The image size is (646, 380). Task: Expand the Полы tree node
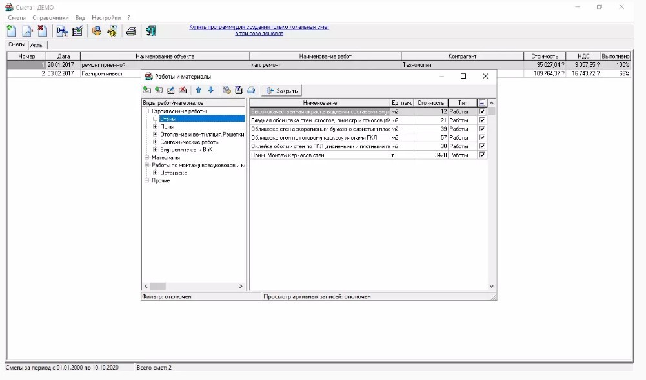pyautogui.click(x=156, y=127)
